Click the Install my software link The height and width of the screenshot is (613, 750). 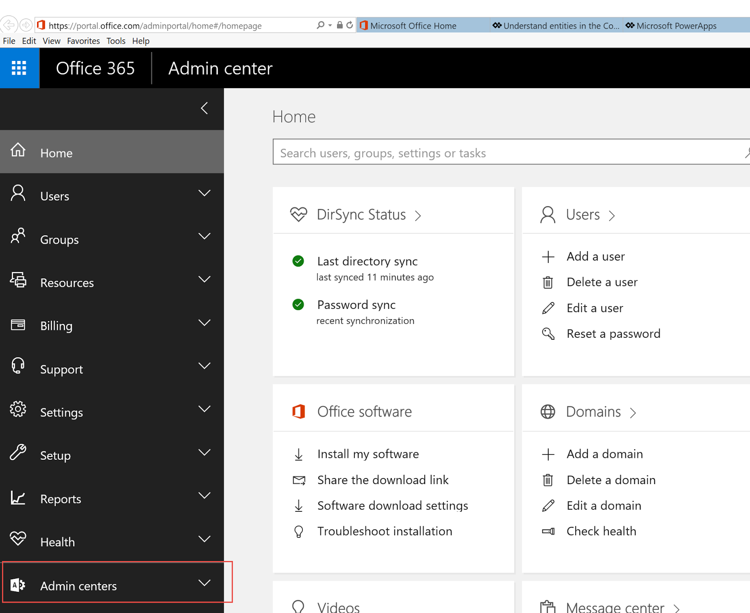368,454
